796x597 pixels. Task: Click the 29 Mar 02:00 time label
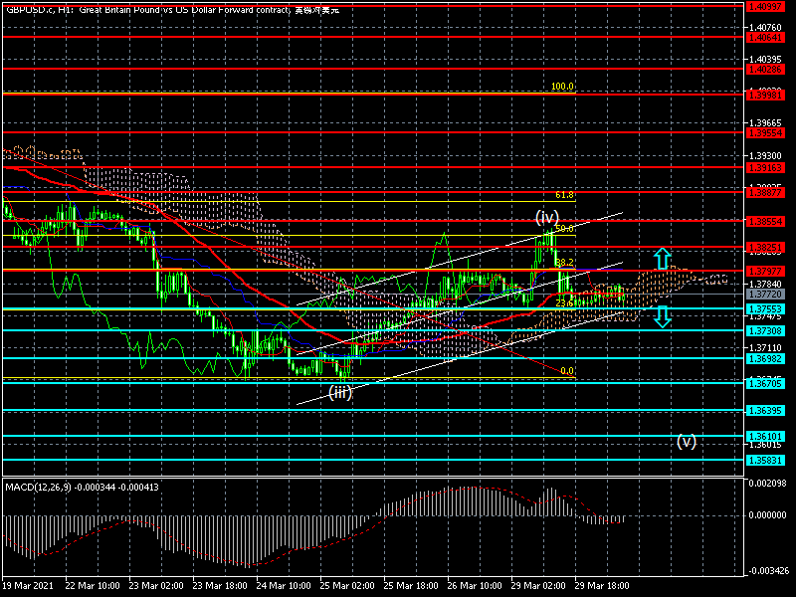pyautogui.click(x=538, y=586)
